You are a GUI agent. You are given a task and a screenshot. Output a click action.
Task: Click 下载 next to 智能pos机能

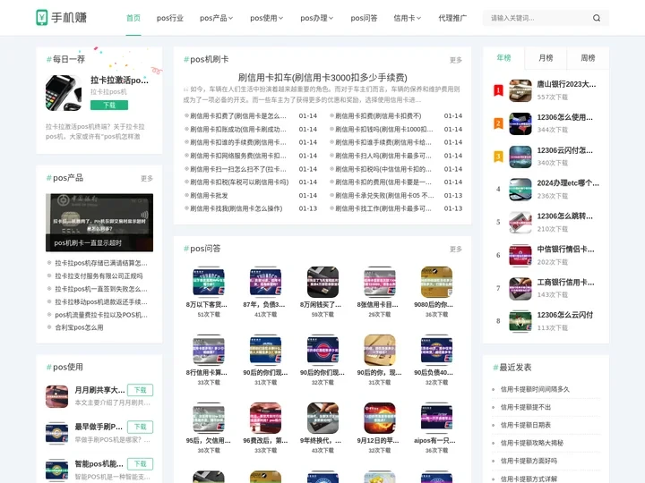click(x=141, y=463)
